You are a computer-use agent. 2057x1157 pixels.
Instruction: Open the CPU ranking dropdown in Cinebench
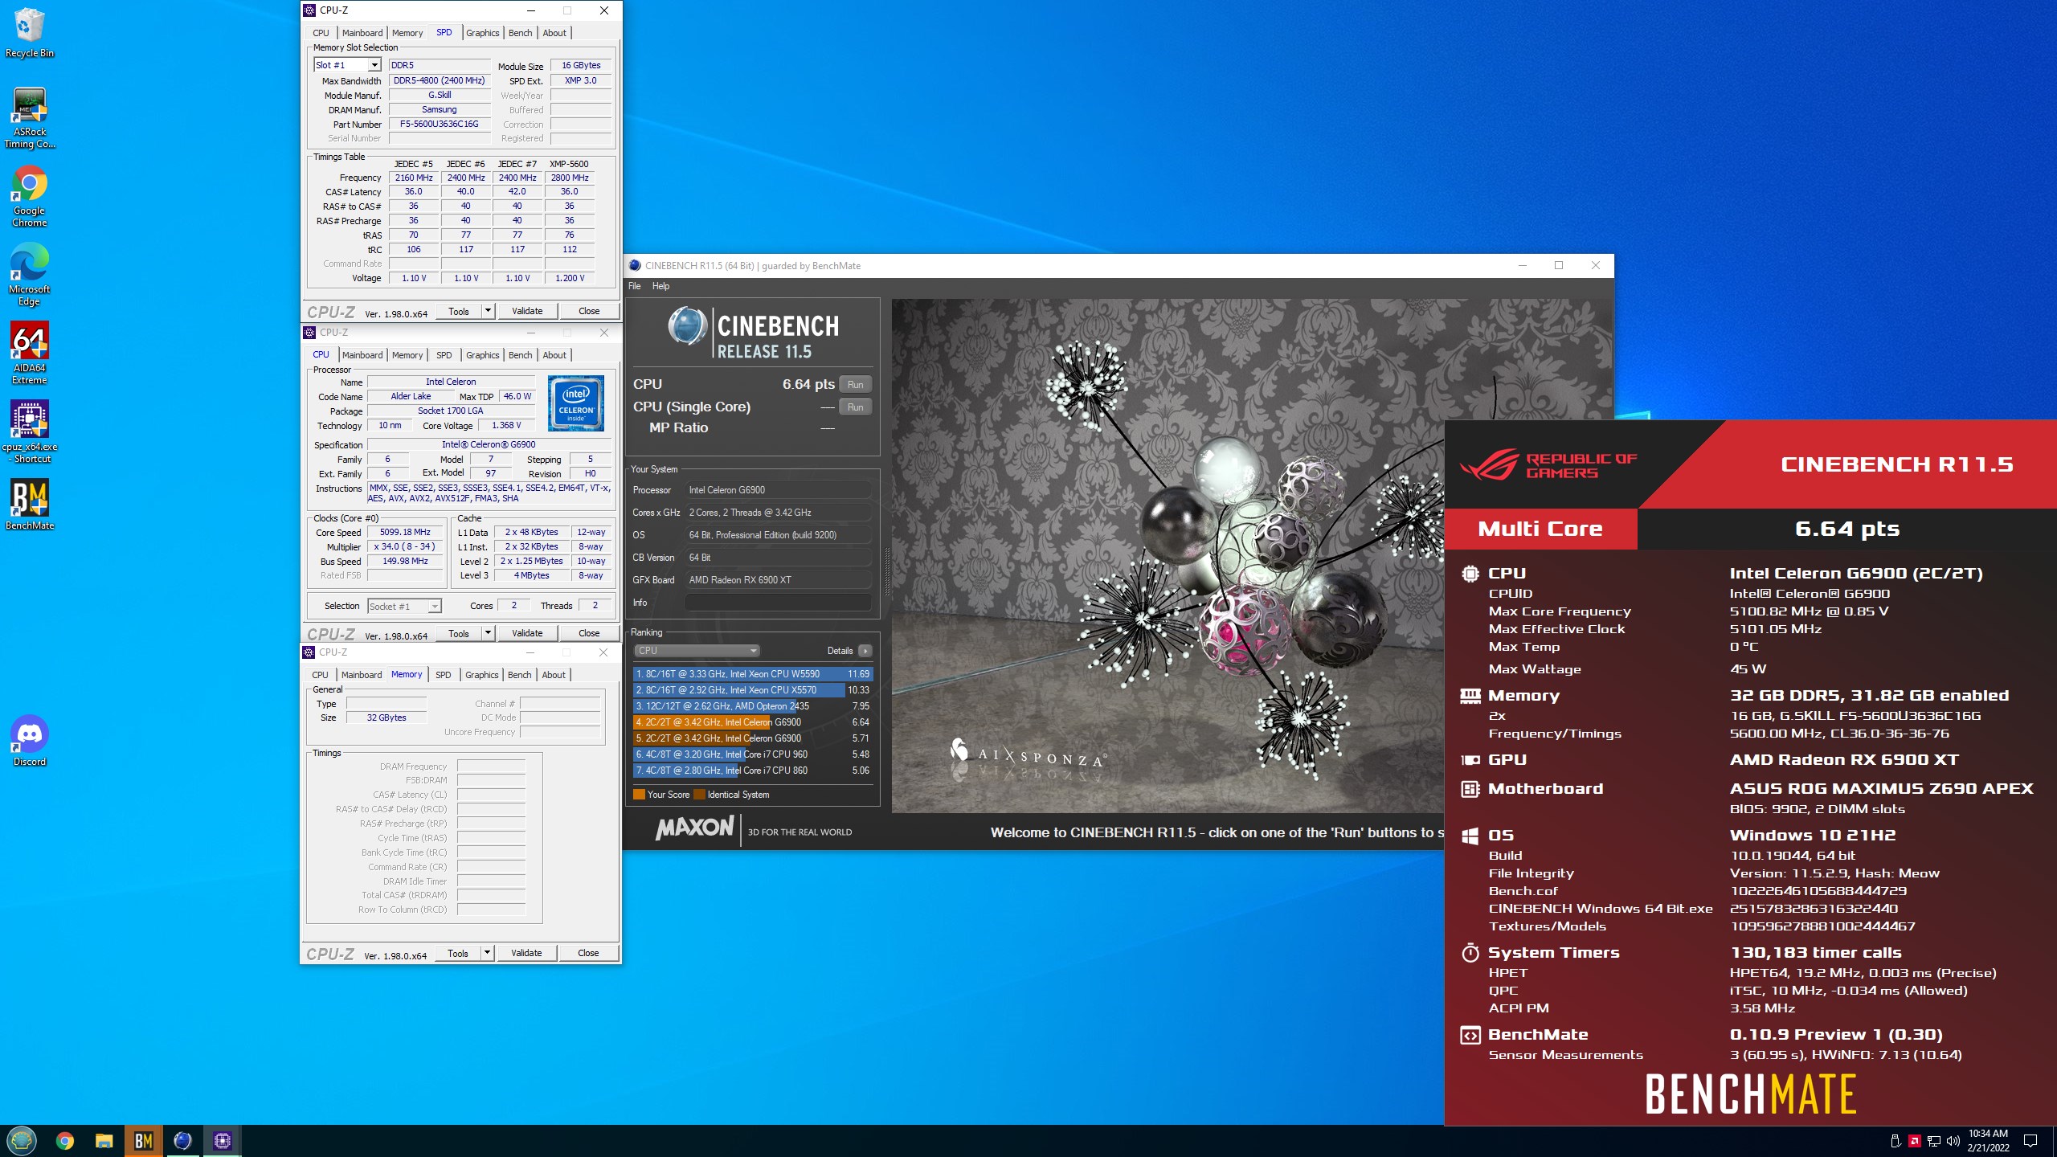pyautogui.click(x=697, y=651)
